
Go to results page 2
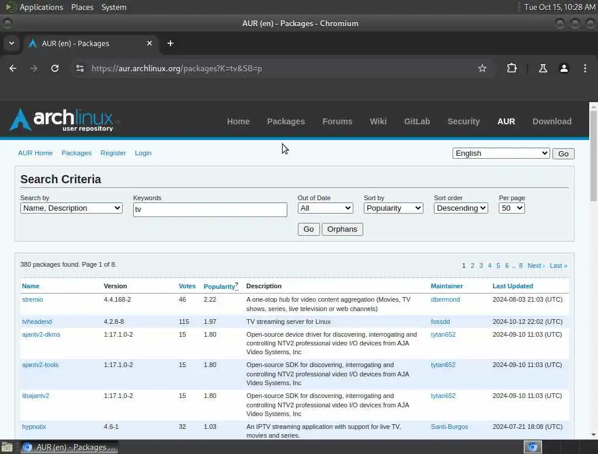(x=472, y=266)
